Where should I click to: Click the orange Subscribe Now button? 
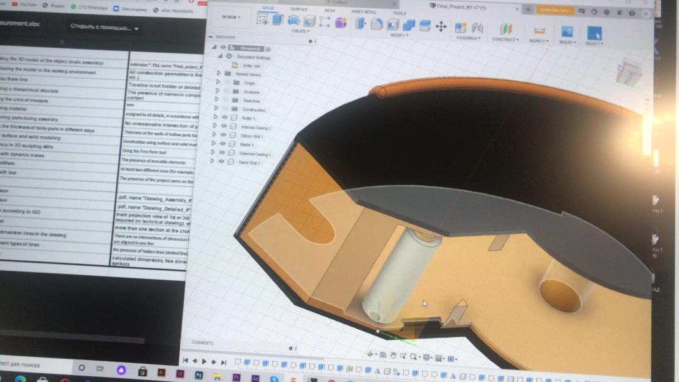point(554,10)
